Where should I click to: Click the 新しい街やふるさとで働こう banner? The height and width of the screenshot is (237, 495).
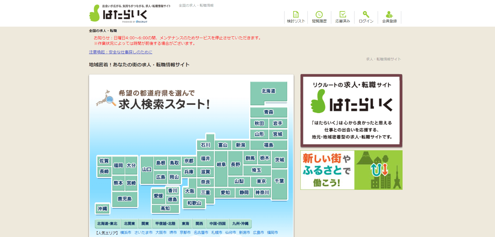click(351, 170)
